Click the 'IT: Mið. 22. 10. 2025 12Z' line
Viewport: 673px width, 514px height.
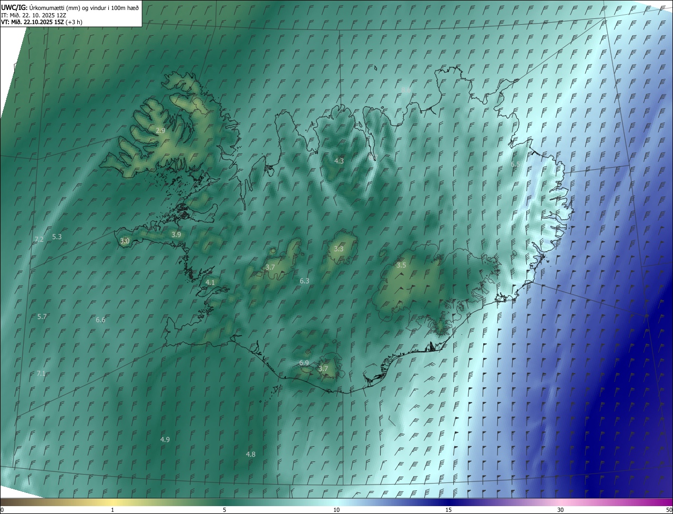(33, 15)
